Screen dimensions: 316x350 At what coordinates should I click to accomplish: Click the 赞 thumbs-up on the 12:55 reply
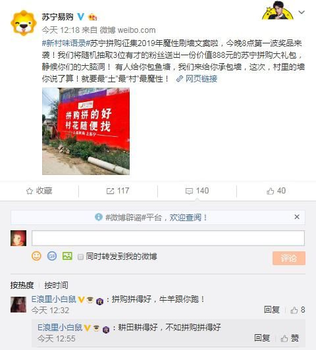284,338
